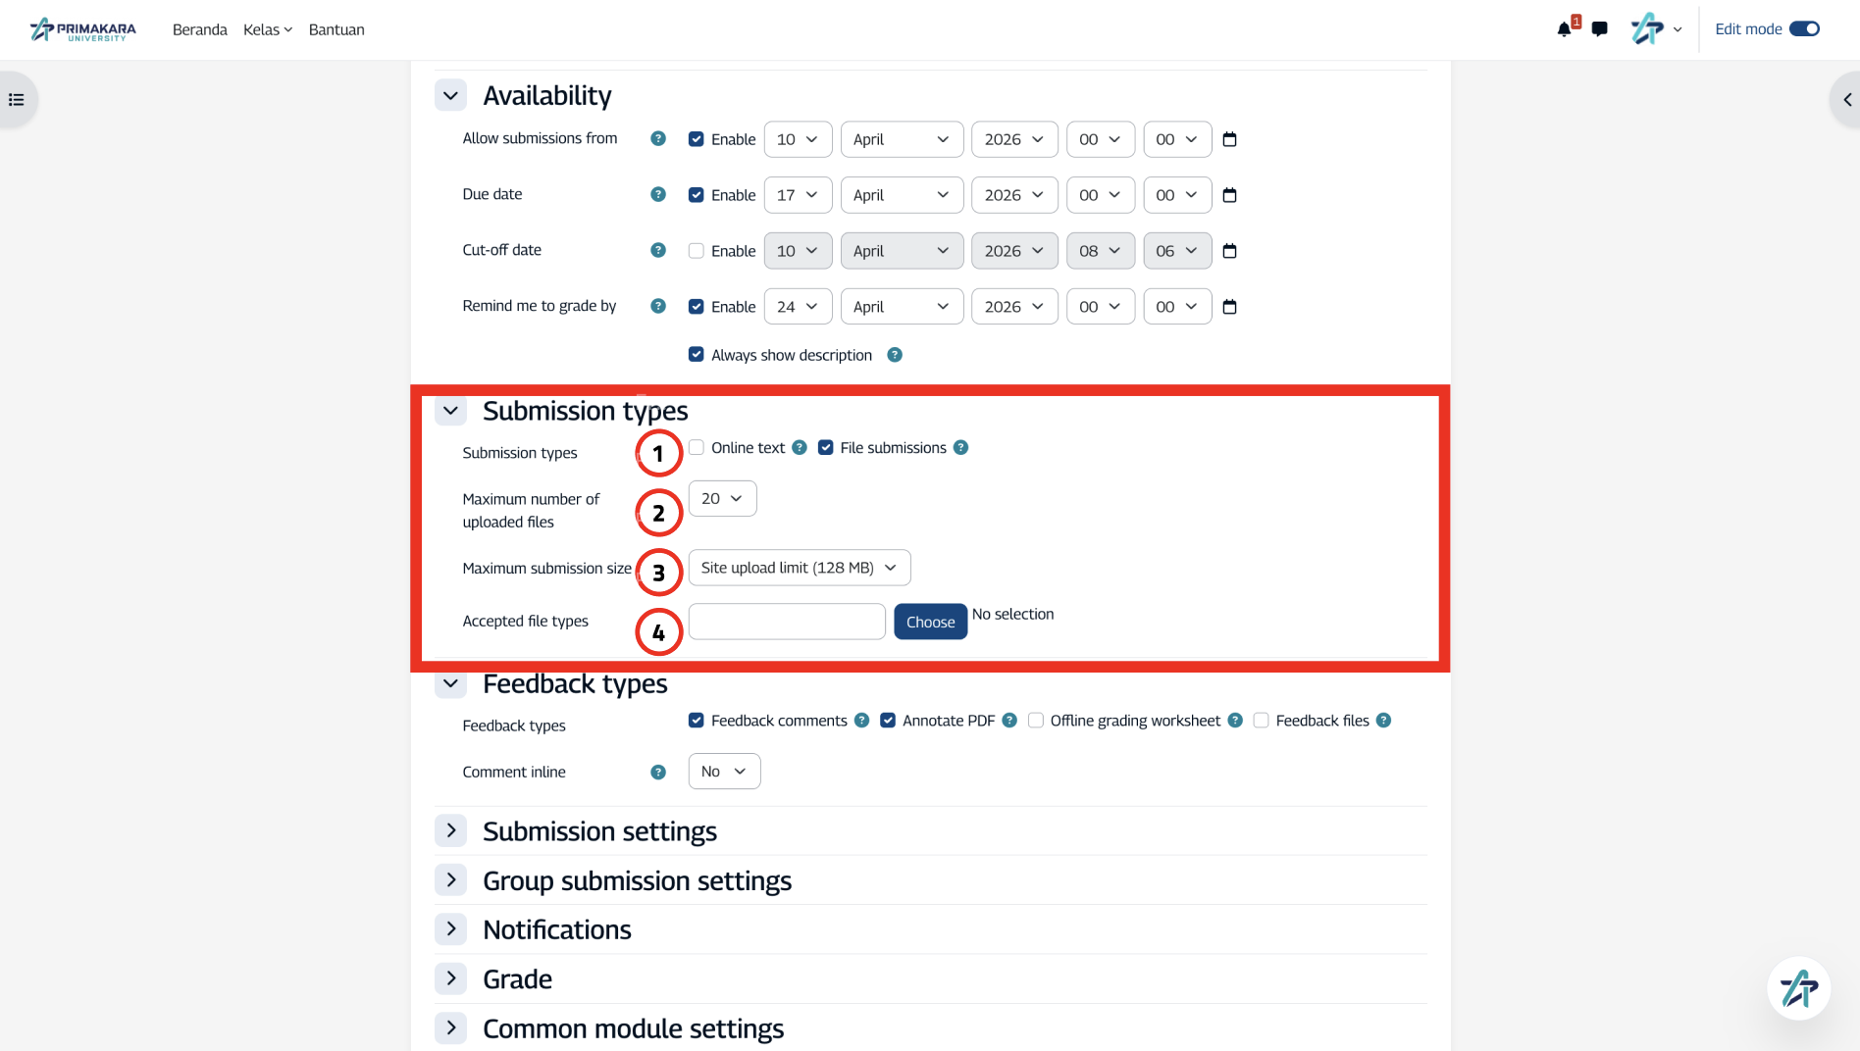Go to the Beranda menu item

(x=200, y=29)
